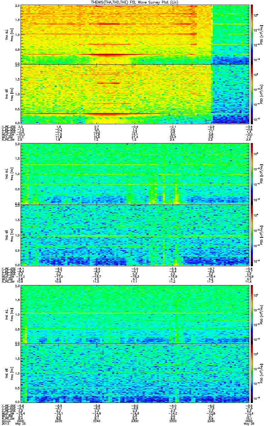266x426 pixels.
Task: Click the THEMIS FGL Wave Survey Plot title
Action: tap(135, 2)
